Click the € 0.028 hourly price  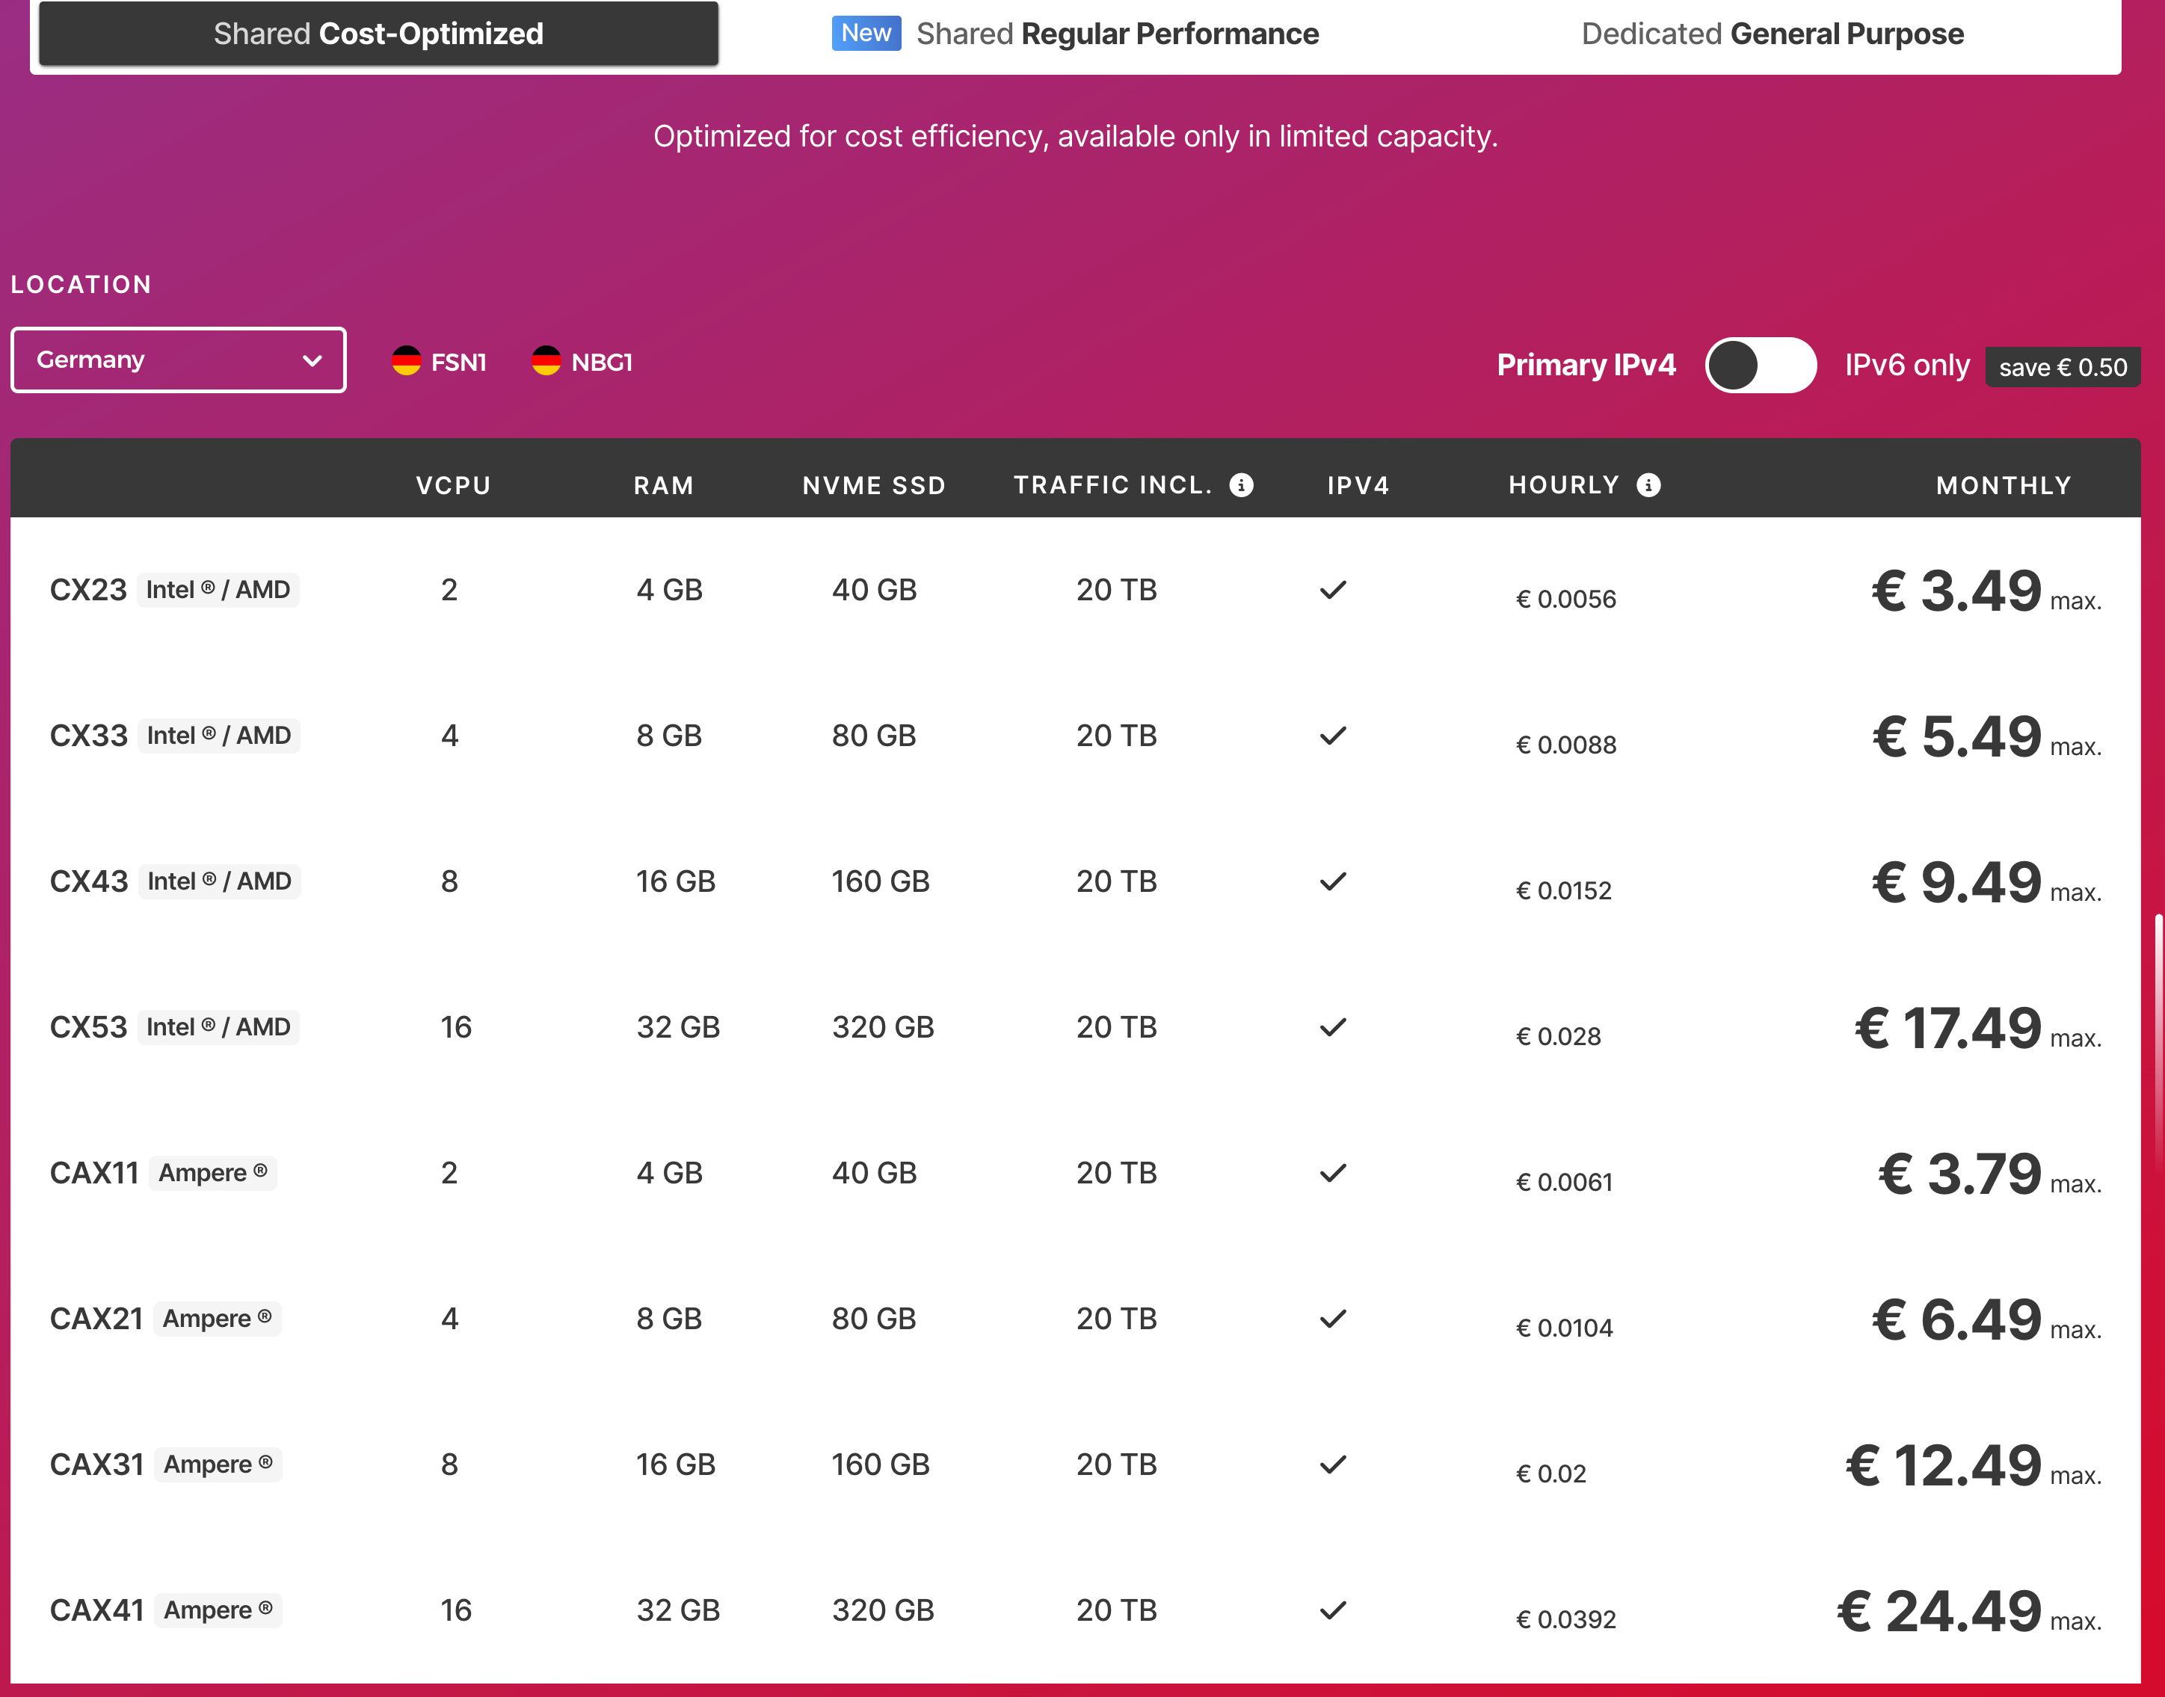click(1558, 1038)
